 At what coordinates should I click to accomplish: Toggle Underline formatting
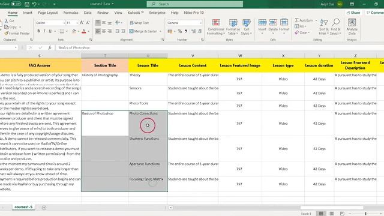point(50,31)
